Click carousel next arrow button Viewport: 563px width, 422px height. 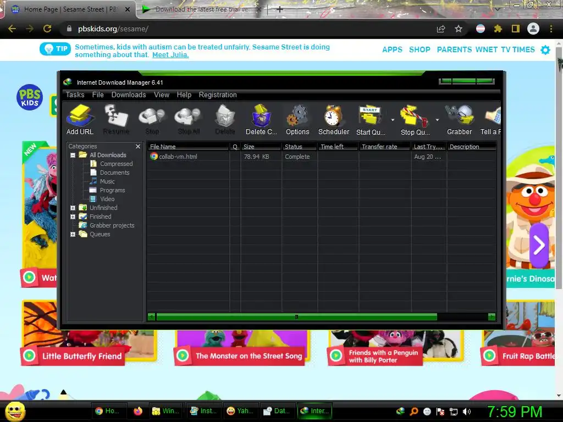tap(539, 246)
